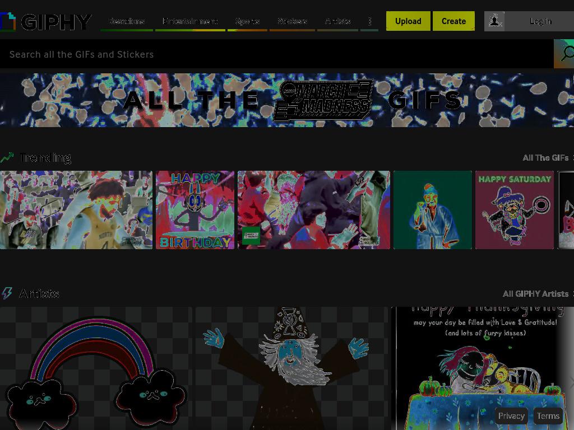Open the wizard sticker
The width and height of the screenshot is (574, 430).
[x=291, y=368]
